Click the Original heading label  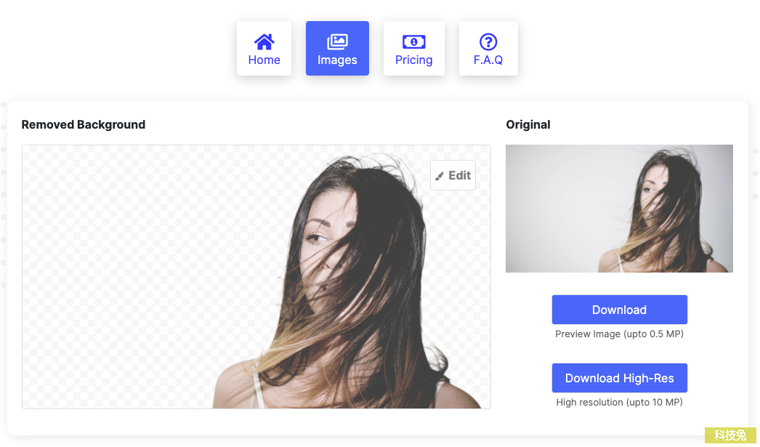(528, 124)
